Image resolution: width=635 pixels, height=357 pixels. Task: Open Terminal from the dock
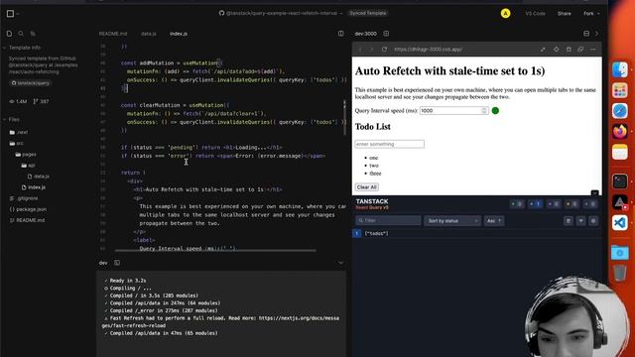tap(619, 181)
